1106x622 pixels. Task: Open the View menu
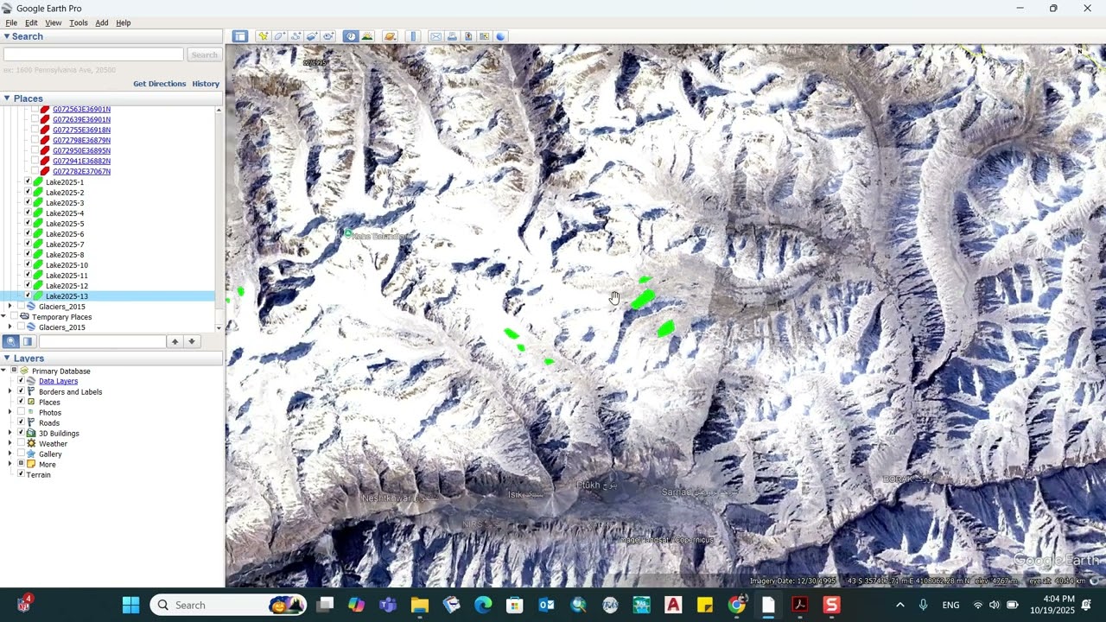(x=54, y=22)
